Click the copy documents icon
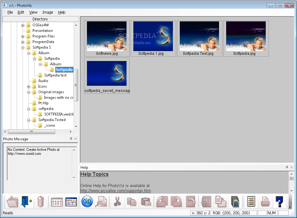The height and width of the screenshot is (218, 297). point(132,202)
